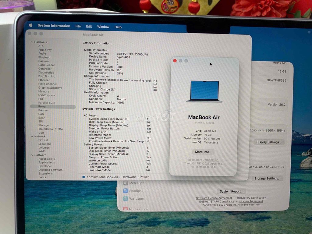Select Storage in the sidebar
The height and width of the screenshot is (234, 312).
point(44,125)
